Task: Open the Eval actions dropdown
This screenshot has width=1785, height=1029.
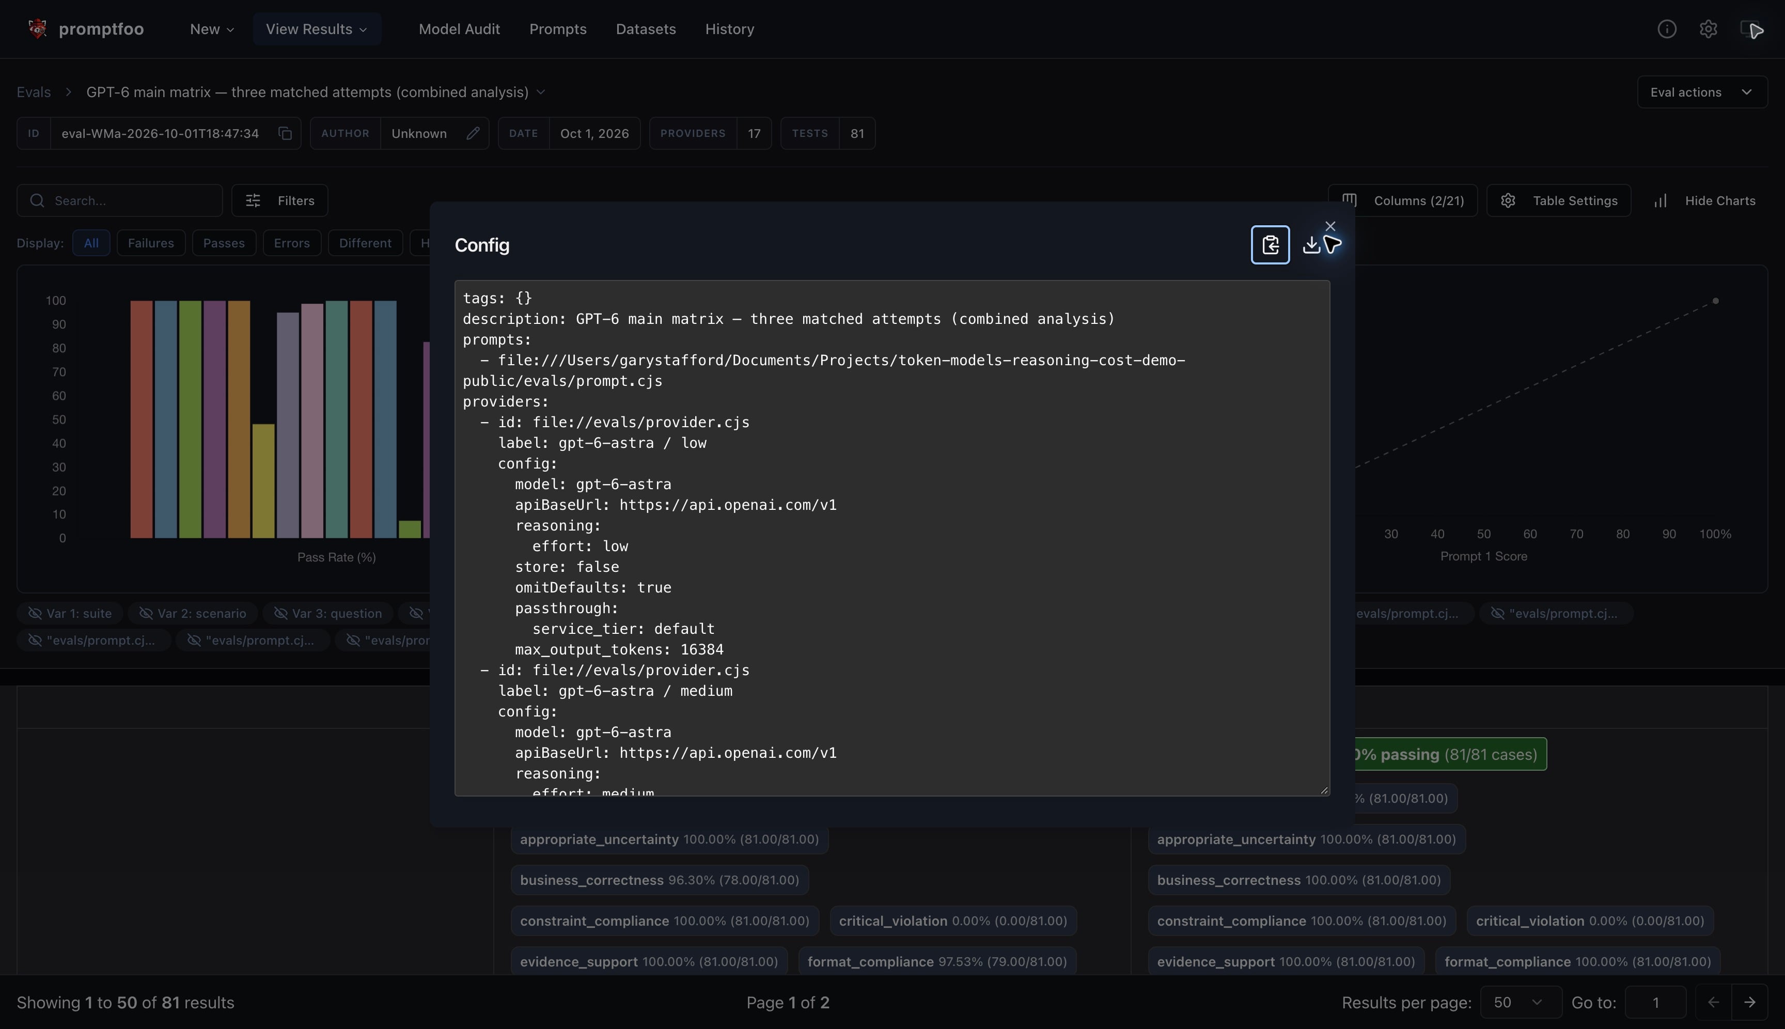Action: click(x=1702, y=92)
